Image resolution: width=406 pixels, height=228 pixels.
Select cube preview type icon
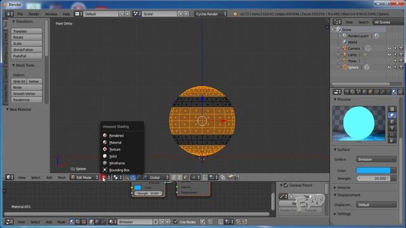pyautogui.click(x=392, y=122)
